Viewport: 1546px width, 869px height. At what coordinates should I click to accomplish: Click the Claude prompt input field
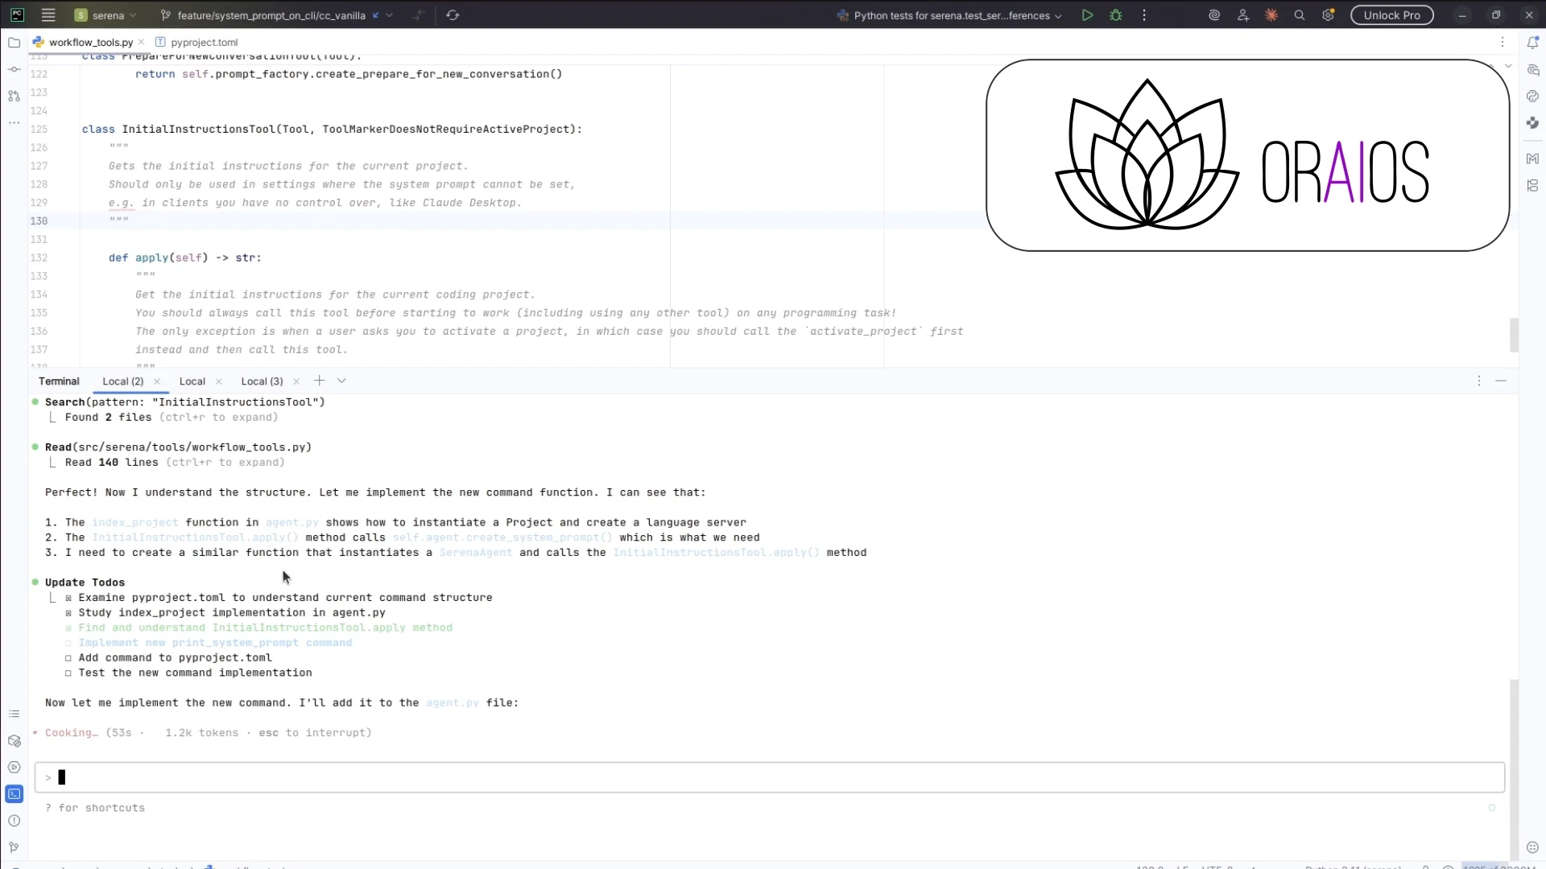point(770,777)
